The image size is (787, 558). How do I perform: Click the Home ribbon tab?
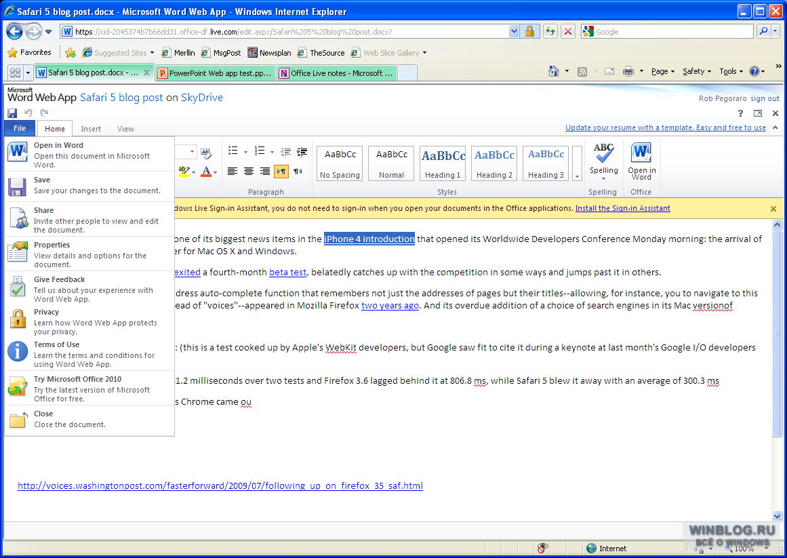pos(55,129)
